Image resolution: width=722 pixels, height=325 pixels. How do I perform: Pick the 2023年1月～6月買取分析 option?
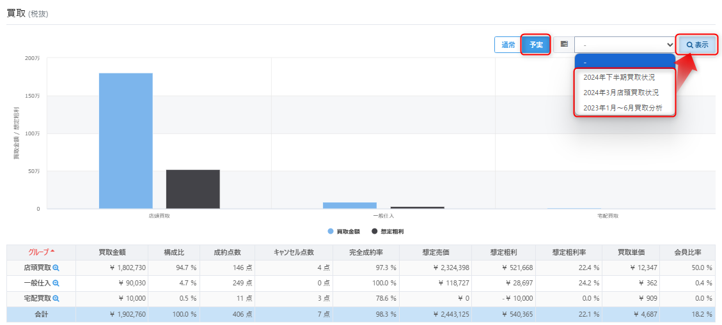click(624, 108)
